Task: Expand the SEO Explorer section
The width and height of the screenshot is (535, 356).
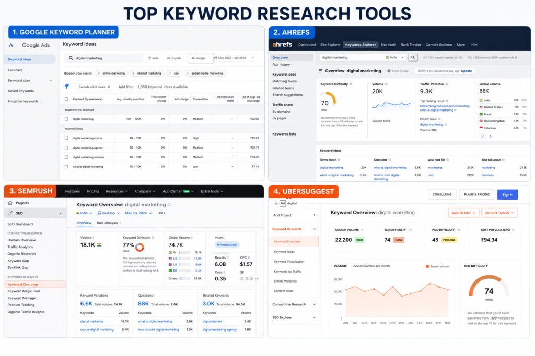Action: (314, 317)
